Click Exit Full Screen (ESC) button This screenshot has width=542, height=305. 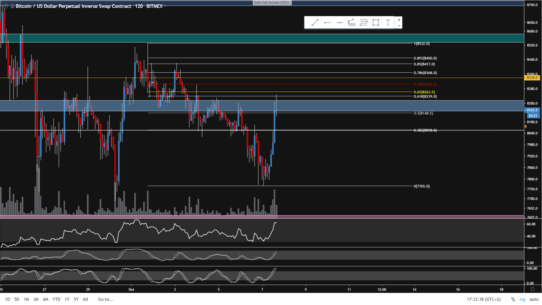tap(271, 3)
